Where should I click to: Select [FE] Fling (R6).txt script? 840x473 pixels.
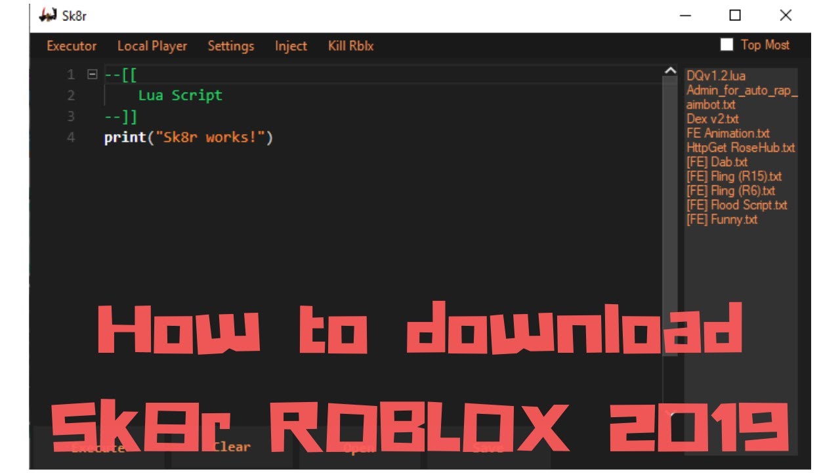(x=730, y=191)
